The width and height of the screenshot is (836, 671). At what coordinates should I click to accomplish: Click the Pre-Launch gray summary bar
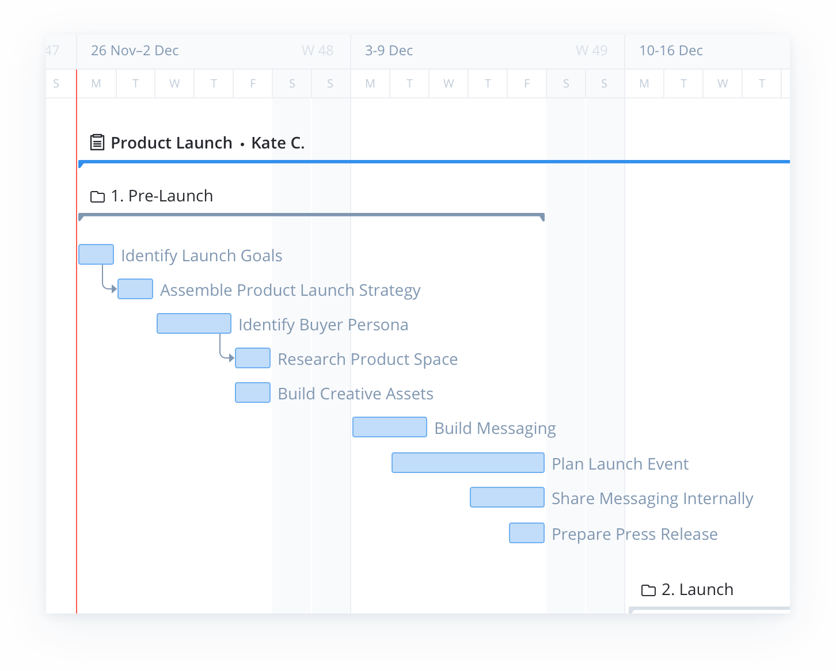pyautogui.click(x=311, y=216)
